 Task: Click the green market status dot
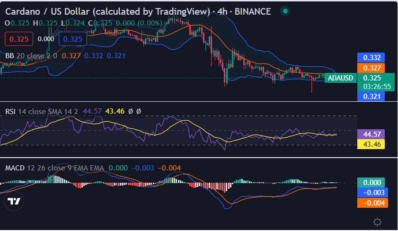[285, 11]
